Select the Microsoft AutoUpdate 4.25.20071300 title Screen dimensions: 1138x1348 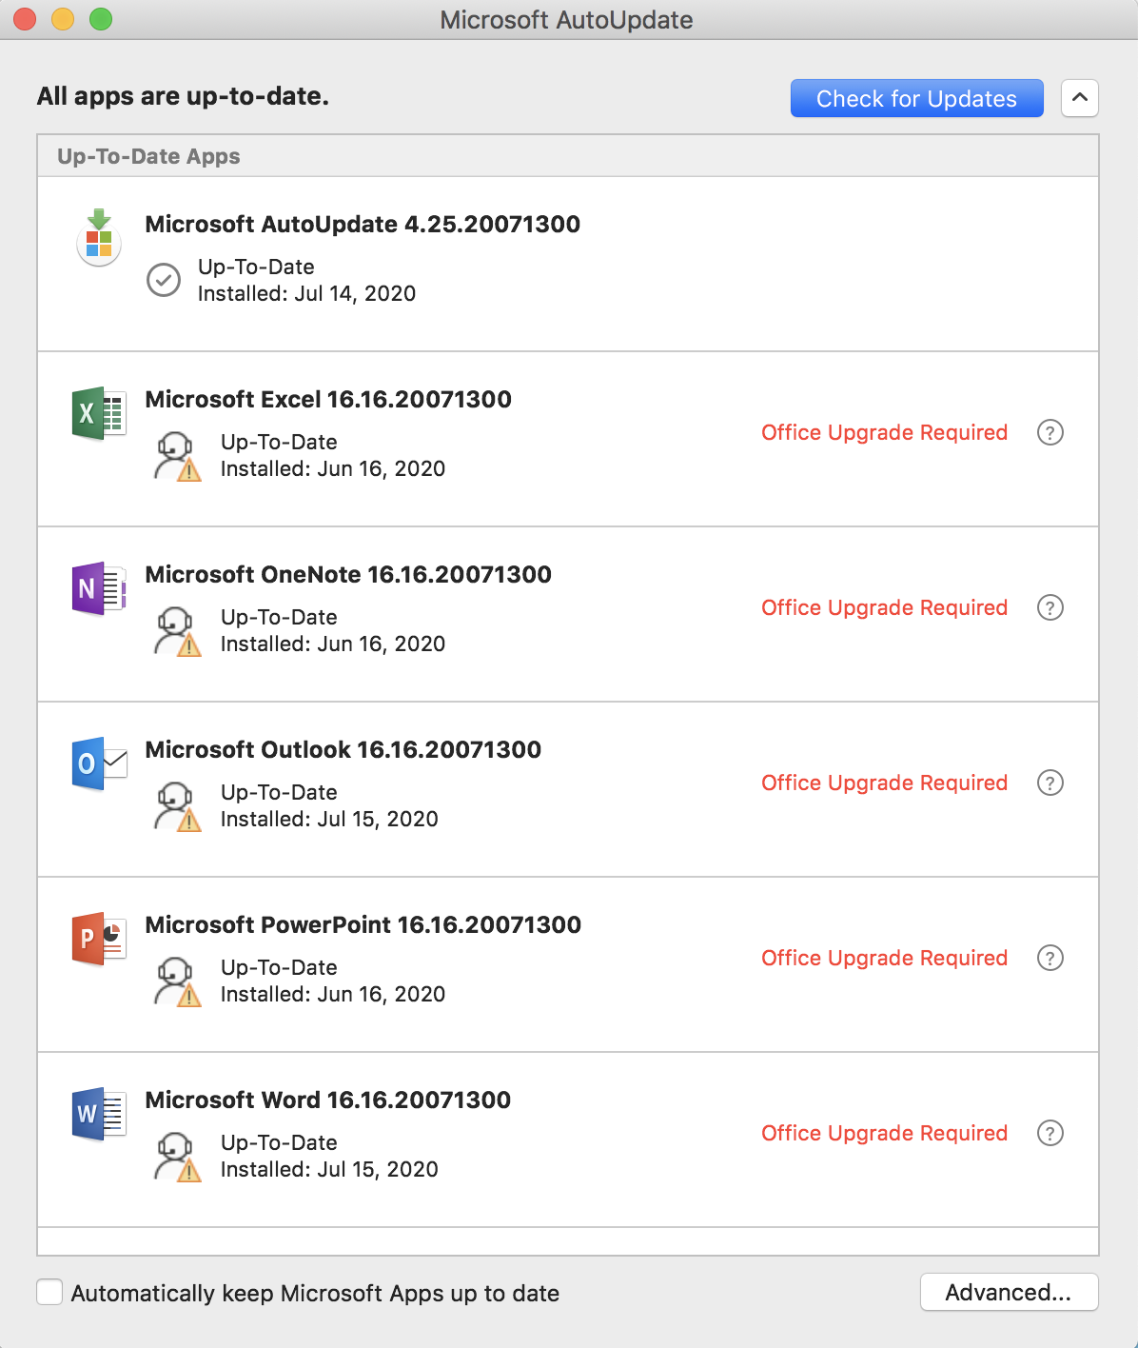click(363, 225)
